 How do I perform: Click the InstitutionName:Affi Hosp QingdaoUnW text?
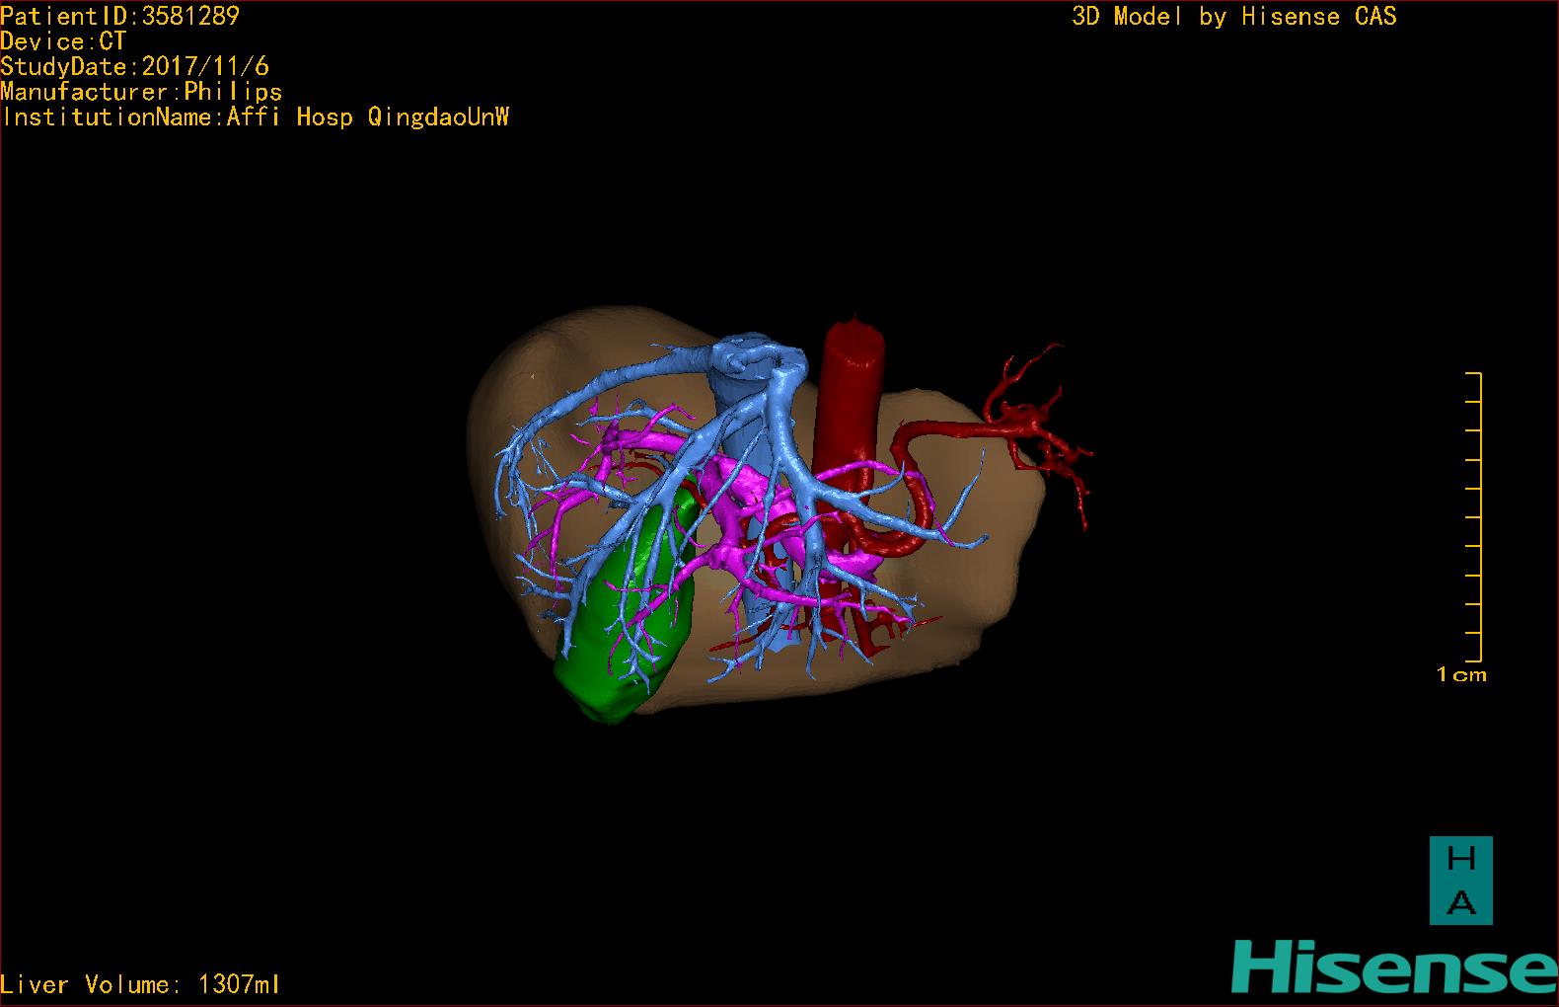tap(255, 117)
